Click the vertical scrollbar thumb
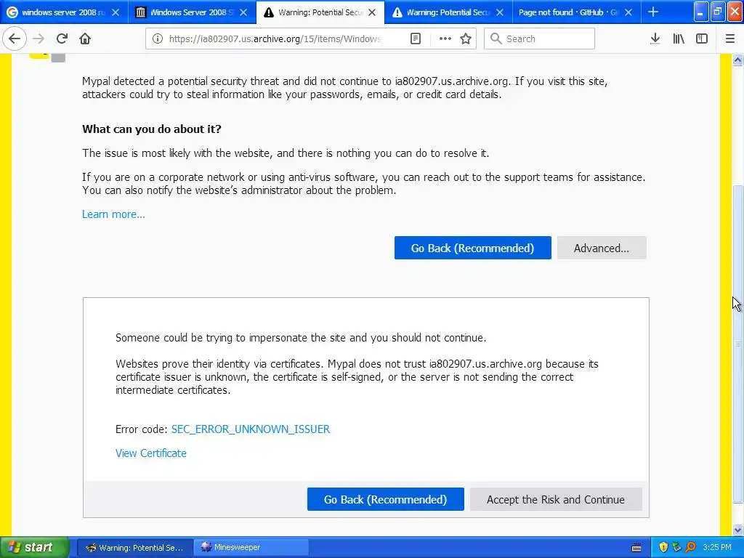 point(738,344)
